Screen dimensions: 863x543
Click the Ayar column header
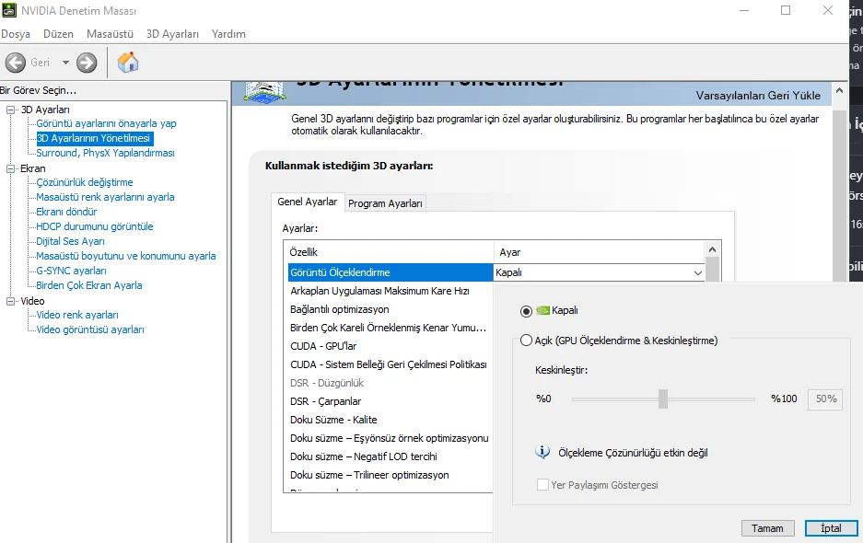599,252
